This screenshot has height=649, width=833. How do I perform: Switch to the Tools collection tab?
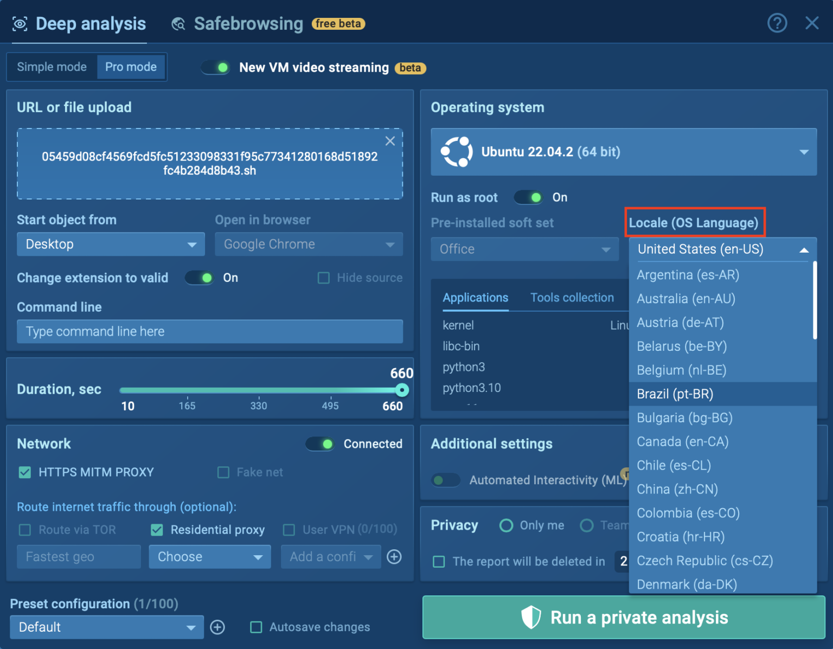point(572,298)
